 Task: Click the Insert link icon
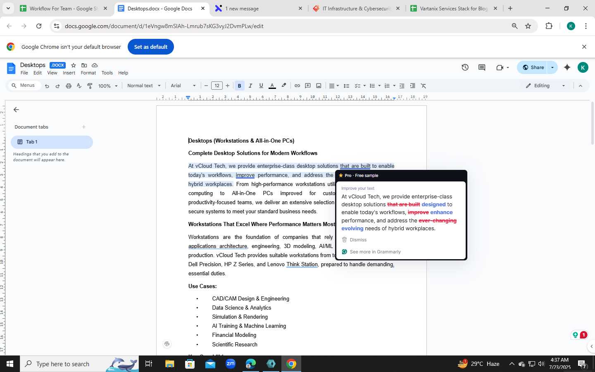click(297, 86)
